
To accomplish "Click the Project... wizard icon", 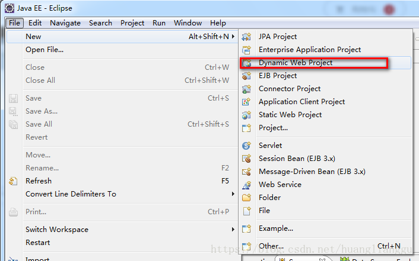I will tap(246, 128).
